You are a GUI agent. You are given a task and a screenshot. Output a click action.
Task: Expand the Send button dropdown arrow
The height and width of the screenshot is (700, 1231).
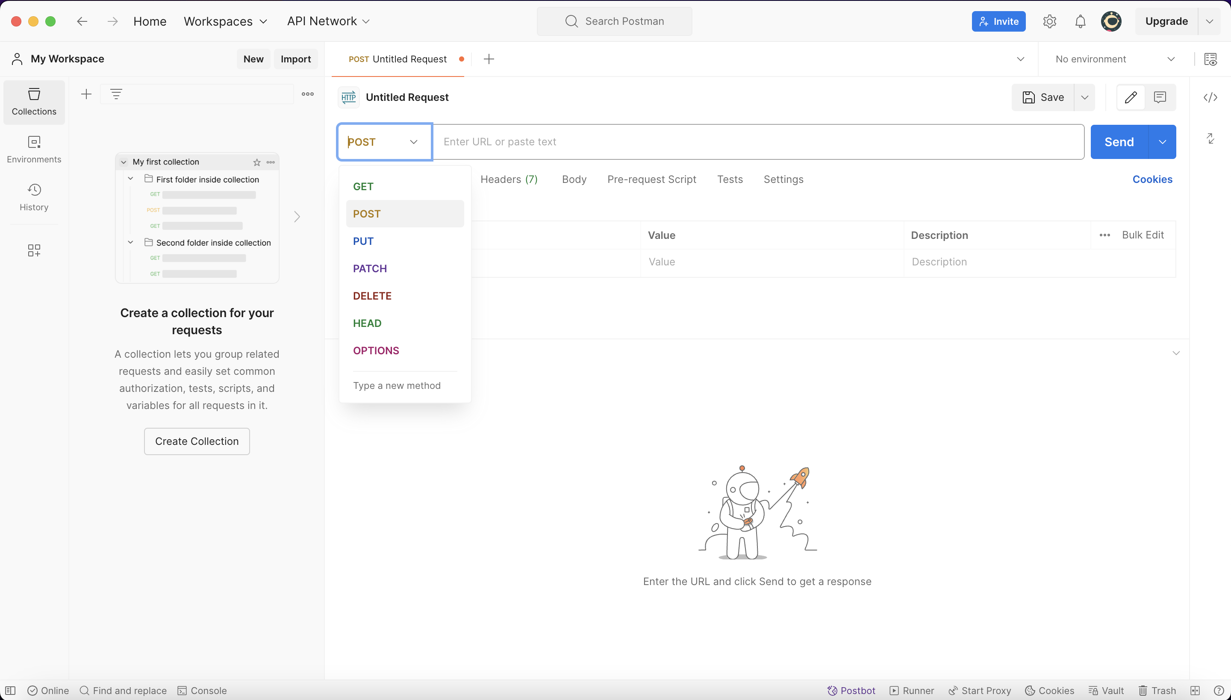pos(1162,142)
